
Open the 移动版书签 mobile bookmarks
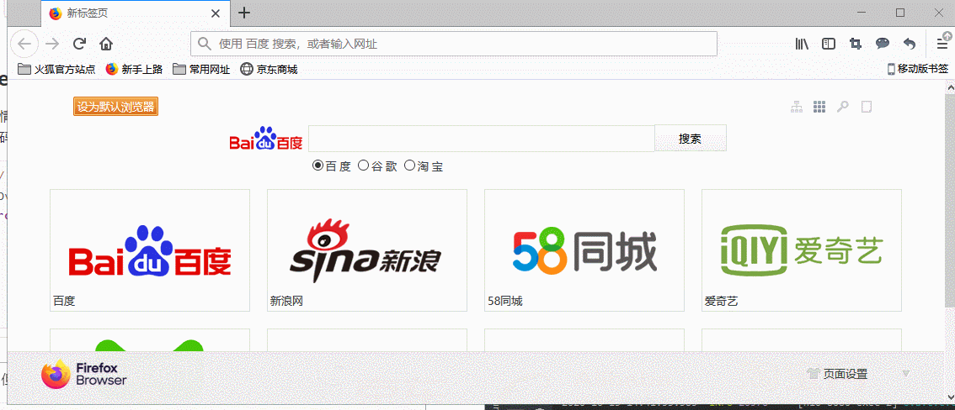(918, 69)
